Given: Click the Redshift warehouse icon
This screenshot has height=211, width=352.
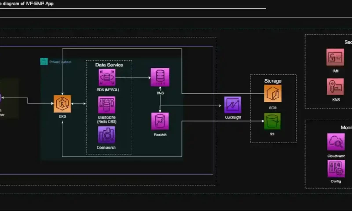Looking at the screenshot, I should coord(160,121).
